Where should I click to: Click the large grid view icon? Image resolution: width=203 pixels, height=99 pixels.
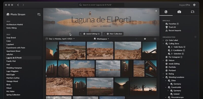(x=155, y=39)
